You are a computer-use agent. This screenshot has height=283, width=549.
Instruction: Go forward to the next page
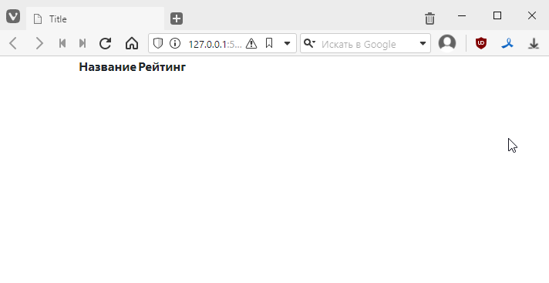pyautogui.click(x=39, y=43)
